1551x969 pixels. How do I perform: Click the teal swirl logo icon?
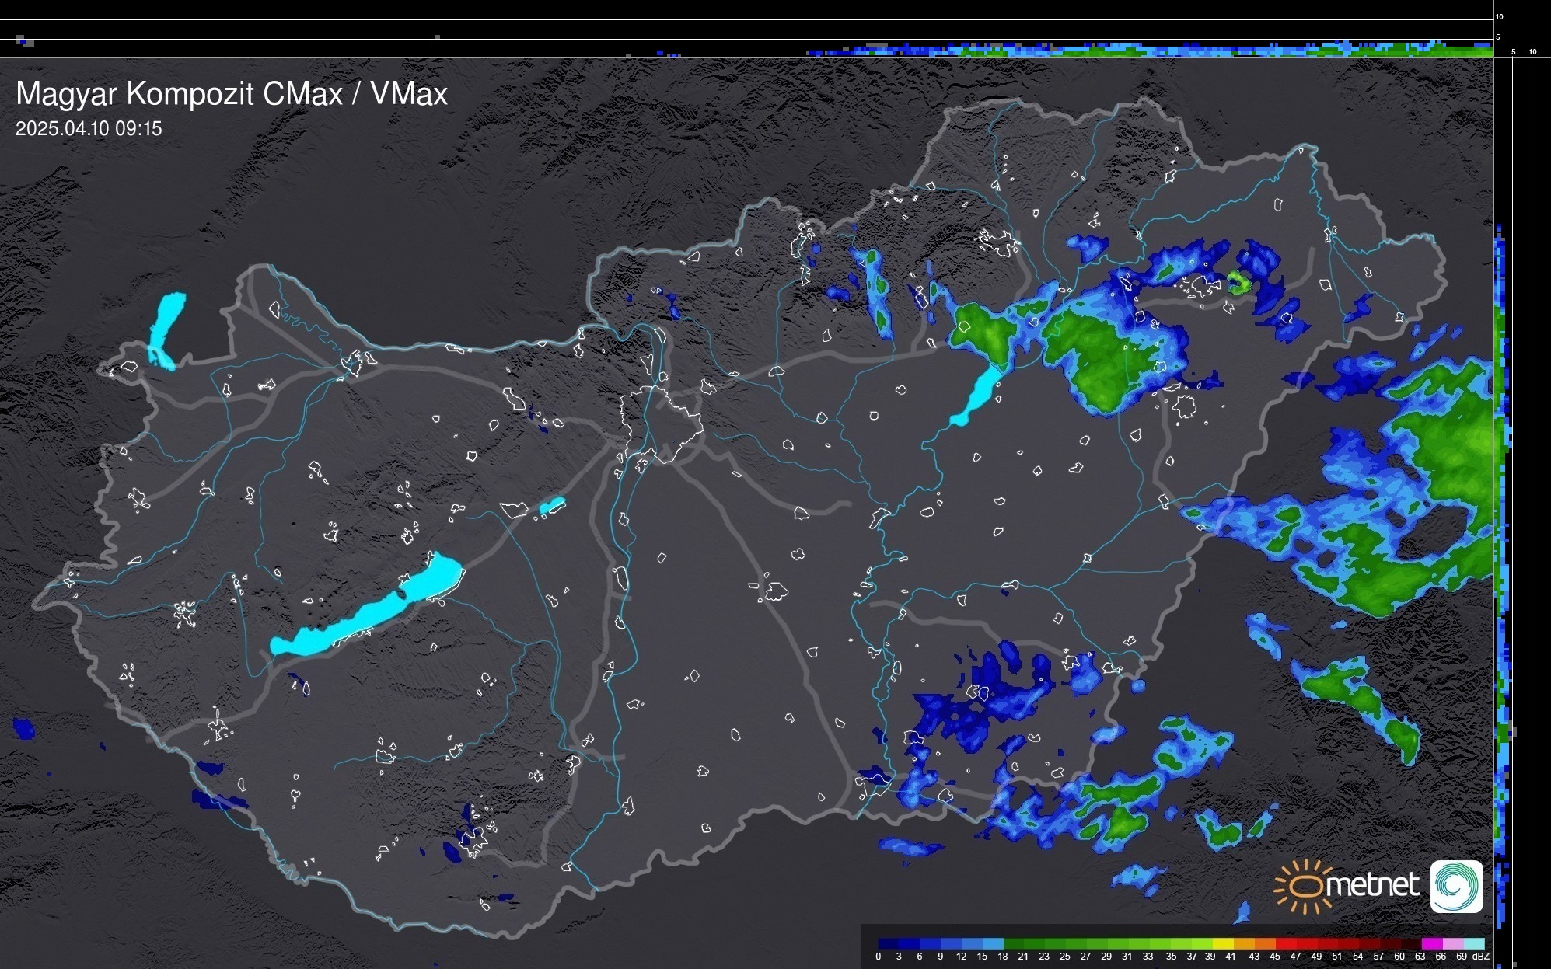(x=1456, y=886)
